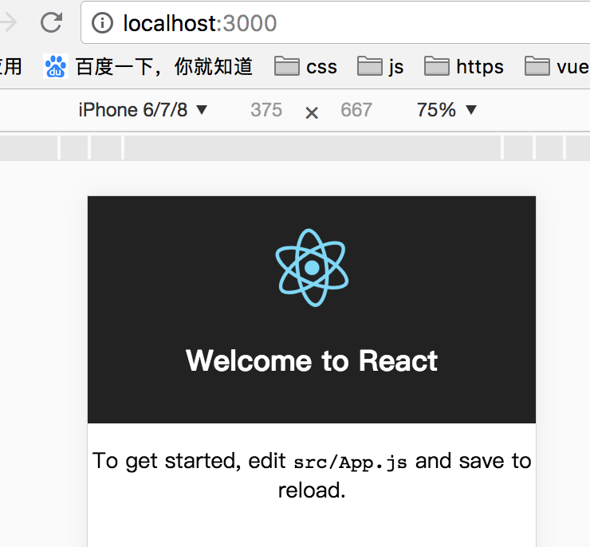
Task: Click the center breakpoint segment of the media query bar
Action: 313,148
